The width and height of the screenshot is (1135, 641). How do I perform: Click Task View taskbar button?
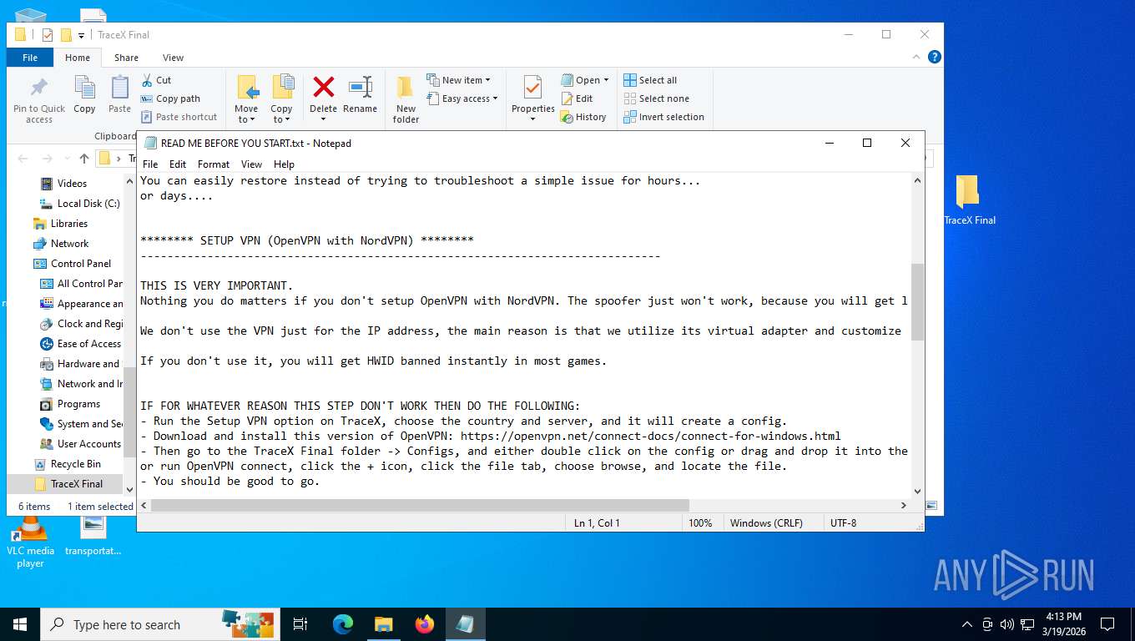(x=300, y=624)
